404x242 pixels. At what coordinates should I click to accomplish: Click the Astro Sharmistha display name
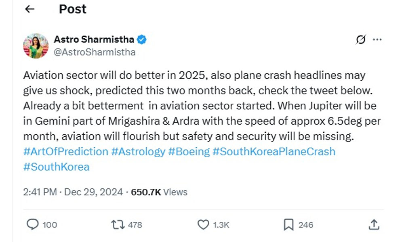tap(94, 40)
